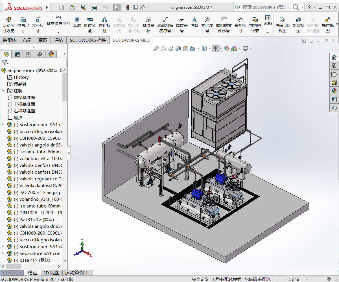The image size is (339, 282).
Task: Switch to the 评估 ribbon tab
Action: [x=58, y=40]
